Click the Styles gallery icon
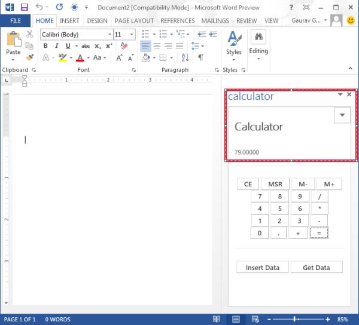Image resolution: width=359 pixels, height=325 pixels. click(234, 39)
